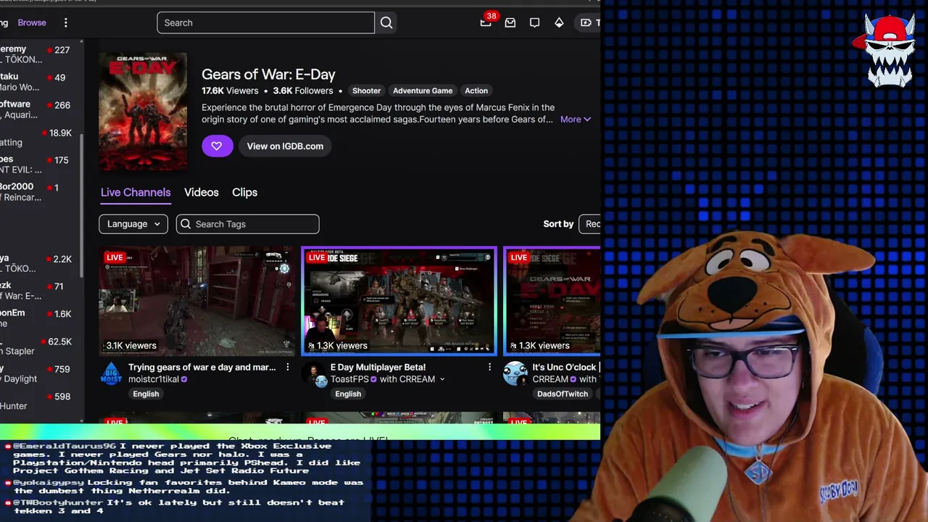Screen dimensions: 928x522
Task: Click the Action genre tag
Action: 476,91
